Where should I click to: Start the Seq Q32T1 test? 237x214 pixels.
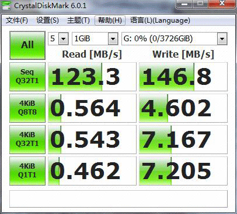coord(27,77)
